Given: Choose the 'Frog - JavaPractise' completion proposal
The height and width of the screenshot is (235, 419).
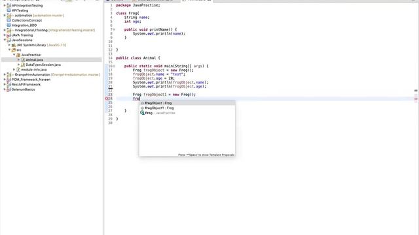Looking at the screenshot, I should 187,113.
